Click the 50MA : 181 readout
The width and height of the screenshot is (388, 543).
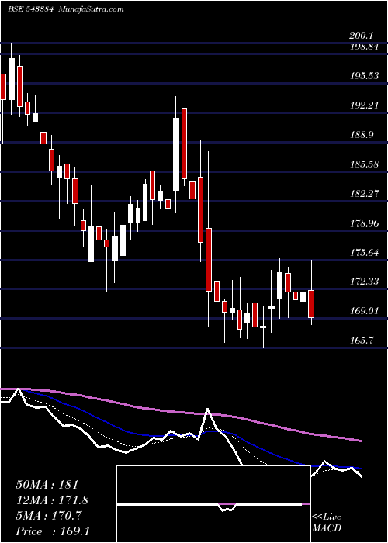pyautogui.click(x=47, y=485)
